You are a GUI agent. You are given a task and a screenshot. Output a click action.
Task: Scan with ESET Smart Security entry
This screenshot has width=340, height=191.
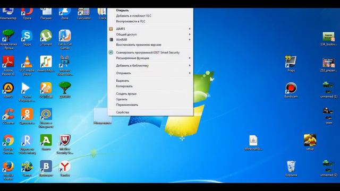click(150, 53)
